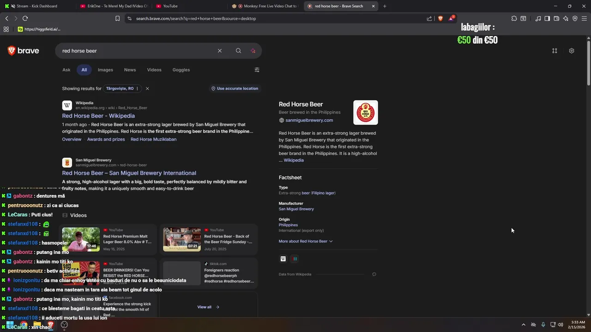
Task: Submit search with the magnifying glass icon
Action: tap(238, 51)
